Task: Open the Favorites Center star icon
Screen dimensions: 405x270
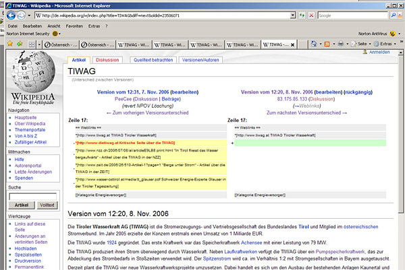Action: pos(10,44)
